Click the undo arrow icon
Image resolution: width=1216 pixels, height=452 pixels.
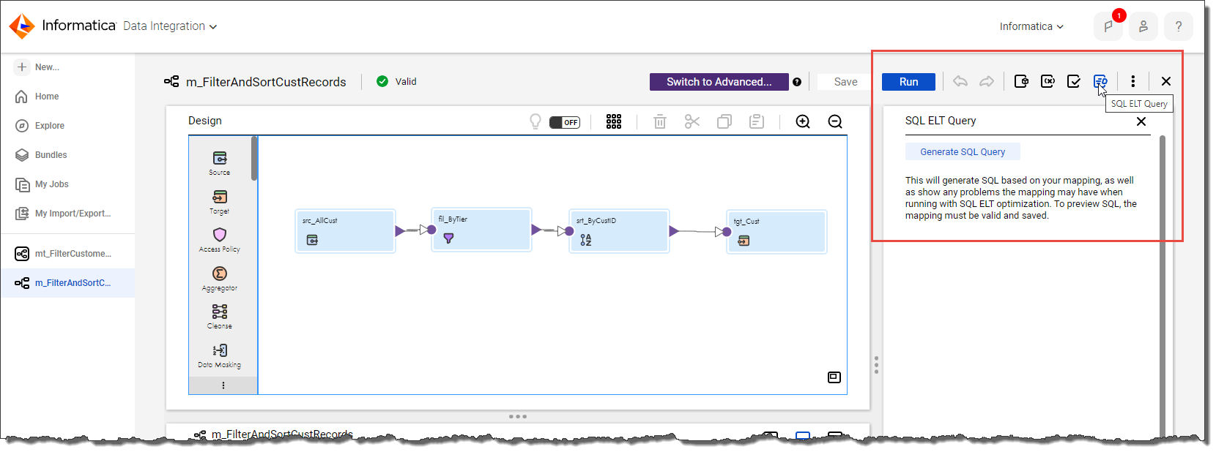960,81
